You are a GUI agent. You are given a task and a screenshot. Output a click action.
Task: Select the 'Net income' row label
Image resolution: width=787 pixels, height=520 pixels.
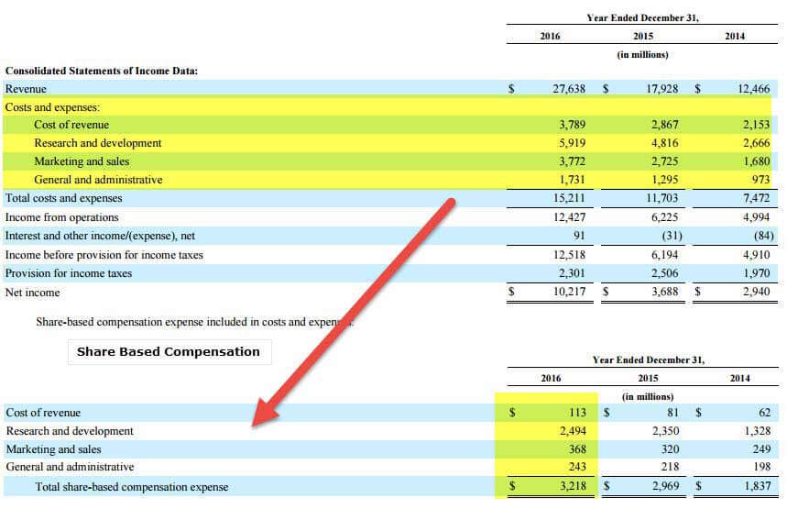(x=32, y=293)
